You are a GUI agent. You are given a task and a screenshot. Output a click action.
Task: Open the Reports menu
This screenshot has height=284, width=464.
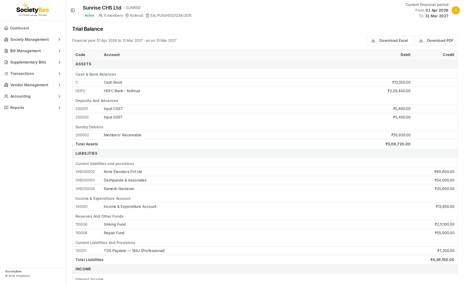coord(33,107)
